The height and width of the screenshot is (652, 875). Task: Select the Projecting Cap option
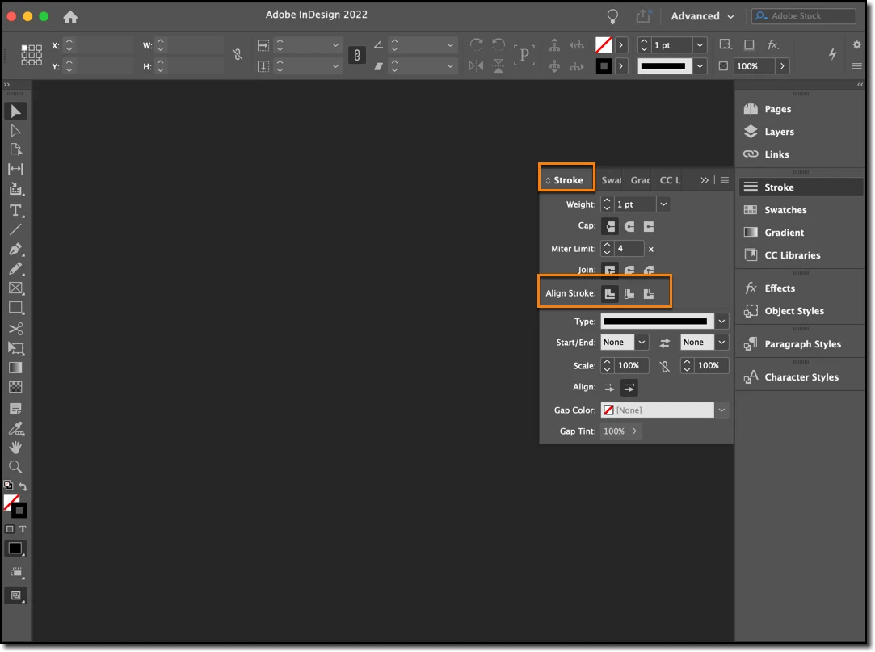tap(649, 226)
